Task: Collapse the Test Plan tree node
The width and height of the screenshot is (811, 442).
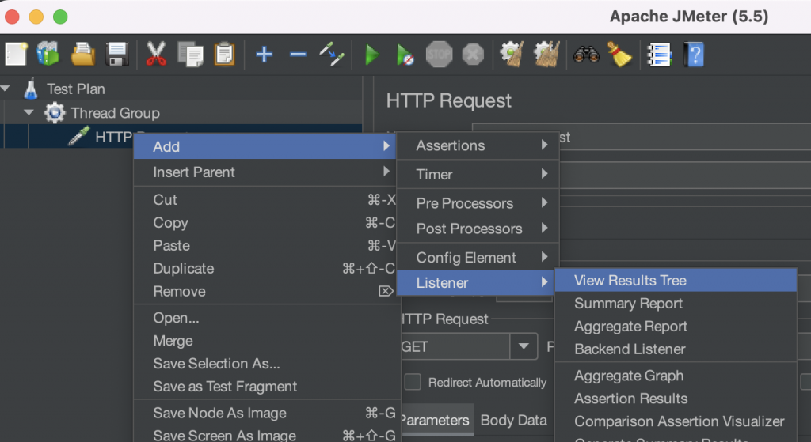Action: [6, 89]
